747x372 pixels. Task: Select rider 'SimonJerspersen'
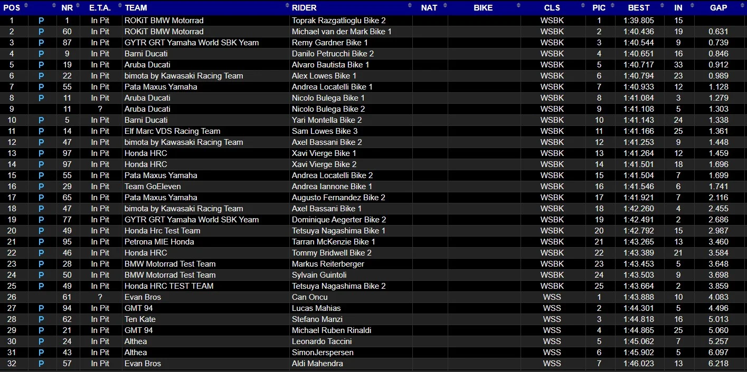(323, 353)
